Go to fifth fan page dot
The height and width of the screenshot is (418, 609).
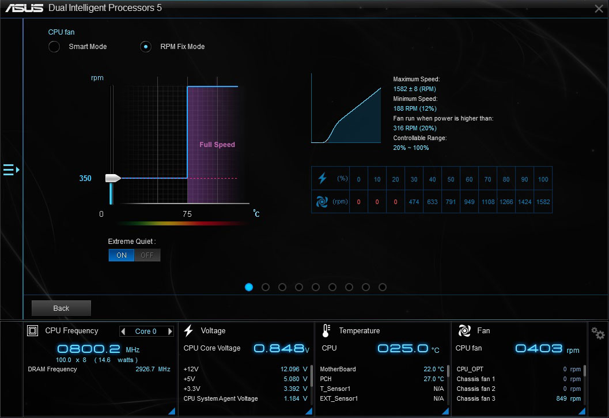pos(316,287)
